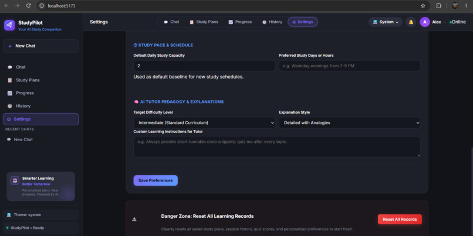Reload the page with refresh icon
The image size is (473, 236).
tap(28, 6)
